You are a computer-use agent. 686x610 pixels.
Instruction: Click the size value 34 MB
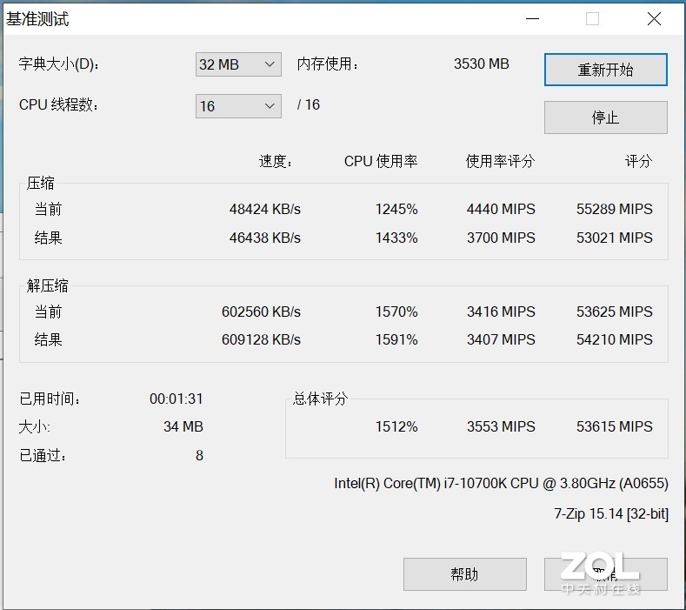click(x=183, y=426)
